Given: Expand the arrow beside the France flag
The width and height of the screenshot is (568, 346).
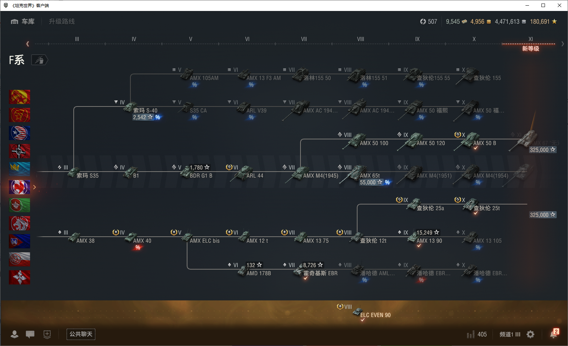Looking at the screenshot, I should tap(34, 187).
